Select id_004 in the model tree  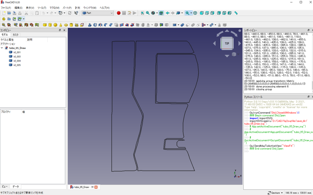pyautogui.click(x=17, y=61)
